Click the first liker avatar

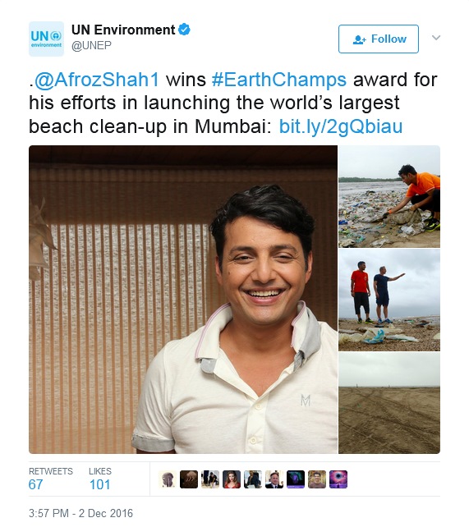point(168,479)
